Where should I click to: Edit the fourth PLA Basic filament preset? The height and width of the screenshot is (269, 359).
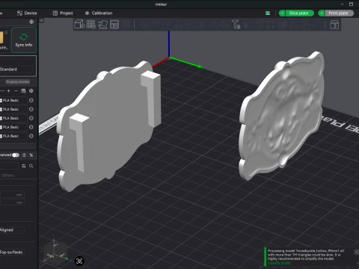[x=31, y=127]
